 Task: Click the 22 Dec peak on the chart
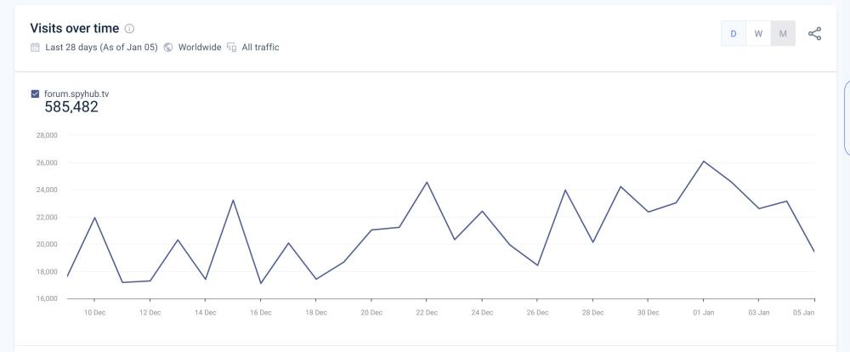pyautogui.click(x=427, y=182)
